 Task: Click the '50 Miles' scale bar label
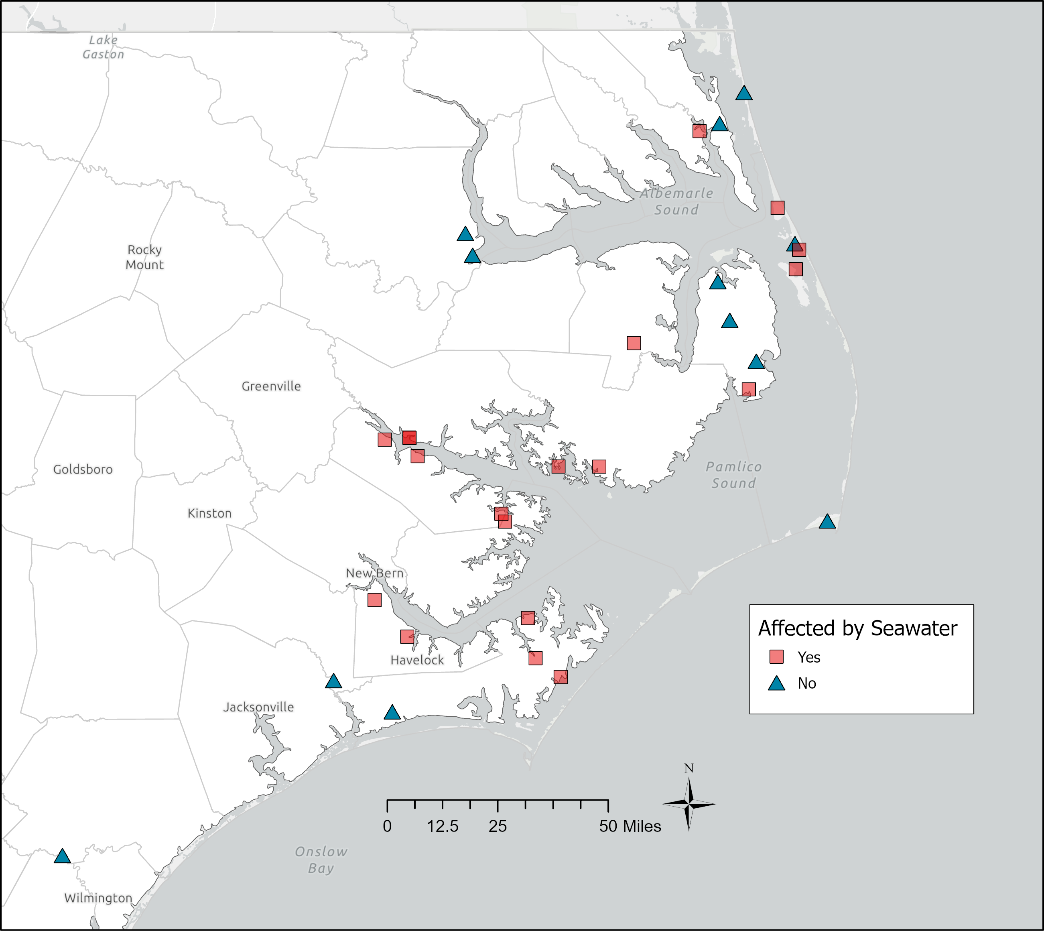pyautogui.click(x=630, y=826)
